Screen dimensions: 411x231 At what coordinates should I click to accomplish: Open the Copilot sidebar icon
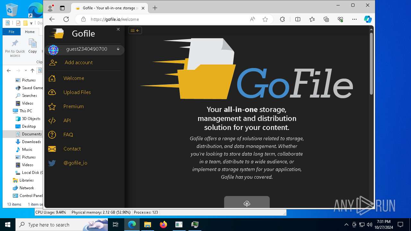click(368, 19)
